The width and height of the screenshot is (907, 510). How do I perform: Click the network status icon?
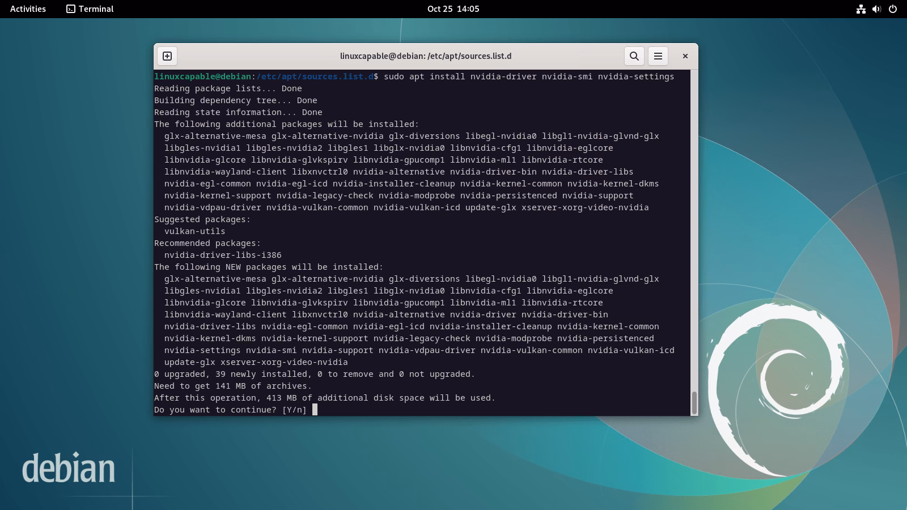pos(861,9)
